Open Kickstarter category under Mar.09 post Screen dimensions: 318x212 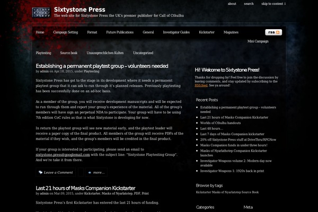point(92,193)
